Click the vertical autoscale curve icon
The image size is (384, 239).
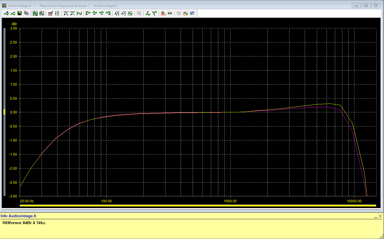[x=130, y=13]
